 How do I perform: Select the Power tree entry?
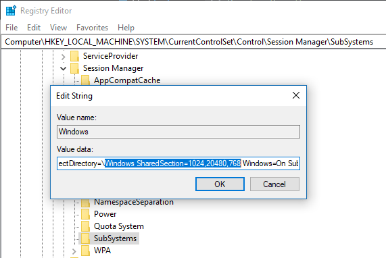click(105, 214)
